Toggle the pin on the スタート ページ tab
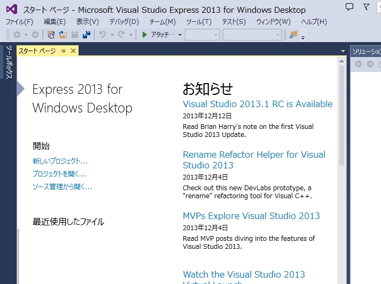 pyautogui.click(x=63, y=51)
